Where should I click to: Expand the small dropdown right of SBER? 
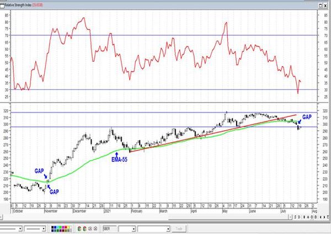coord(134,229)
